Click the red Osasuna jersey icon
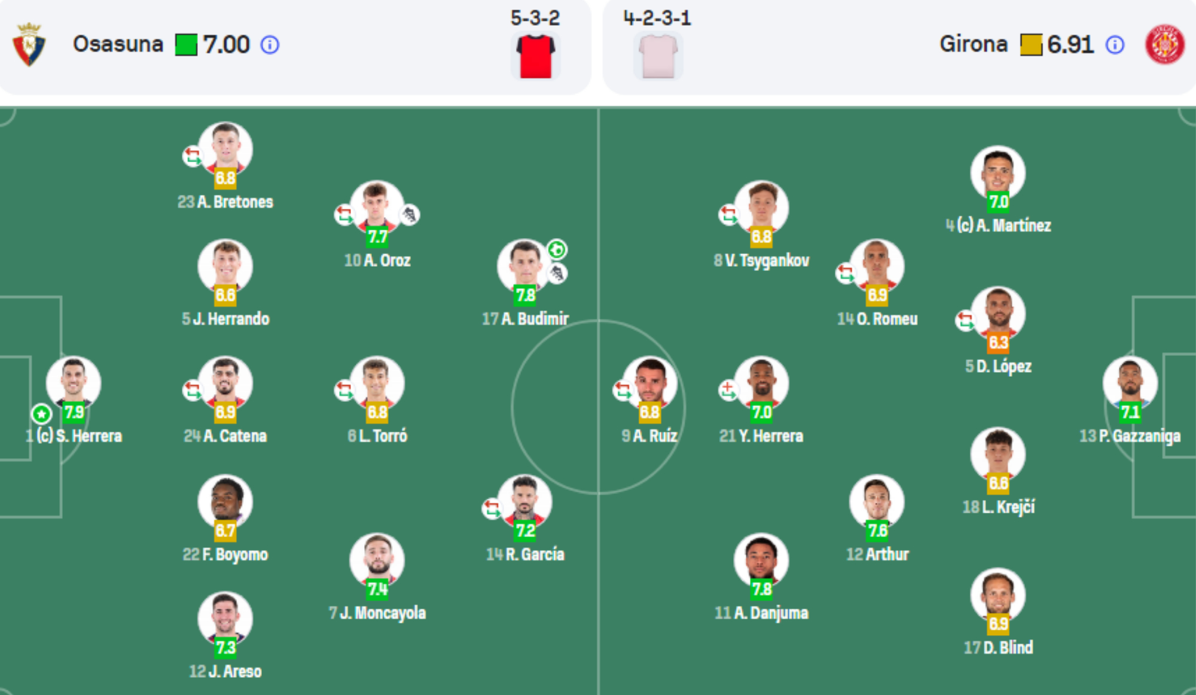Viewport: 1196px width, 695px height. click(x=535, y=57)
